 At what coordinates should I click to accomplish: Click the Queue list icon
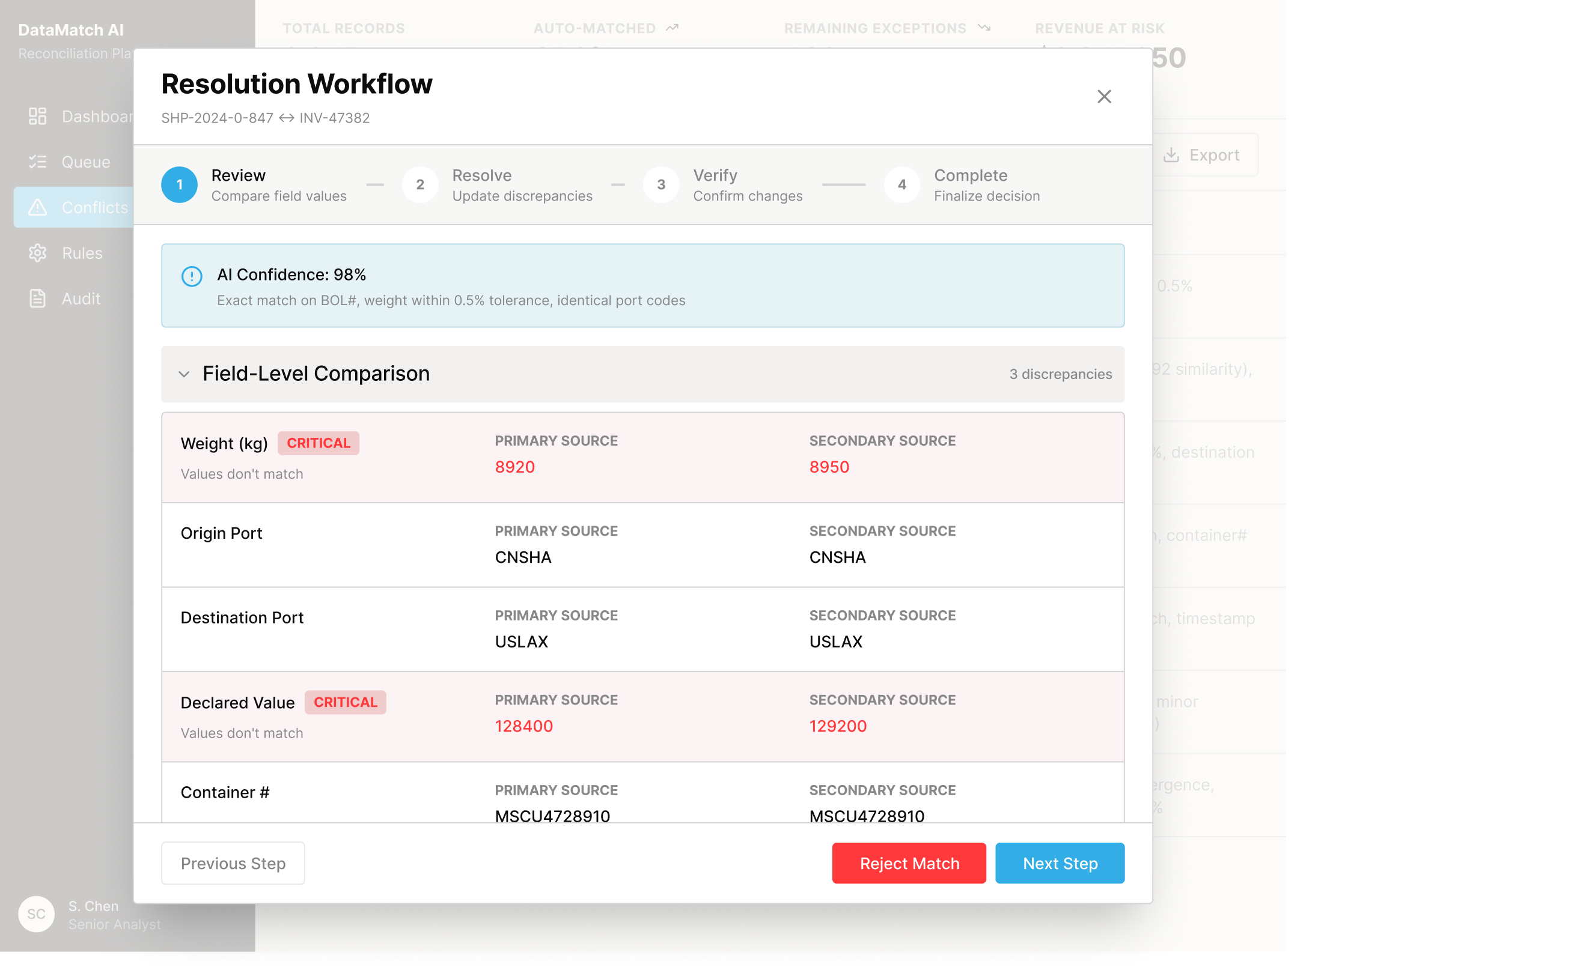[37, 162]
